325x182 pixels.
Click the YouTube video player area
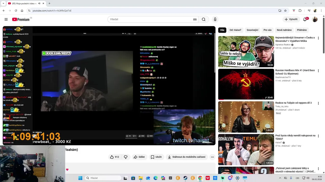[x=109, y=86]
